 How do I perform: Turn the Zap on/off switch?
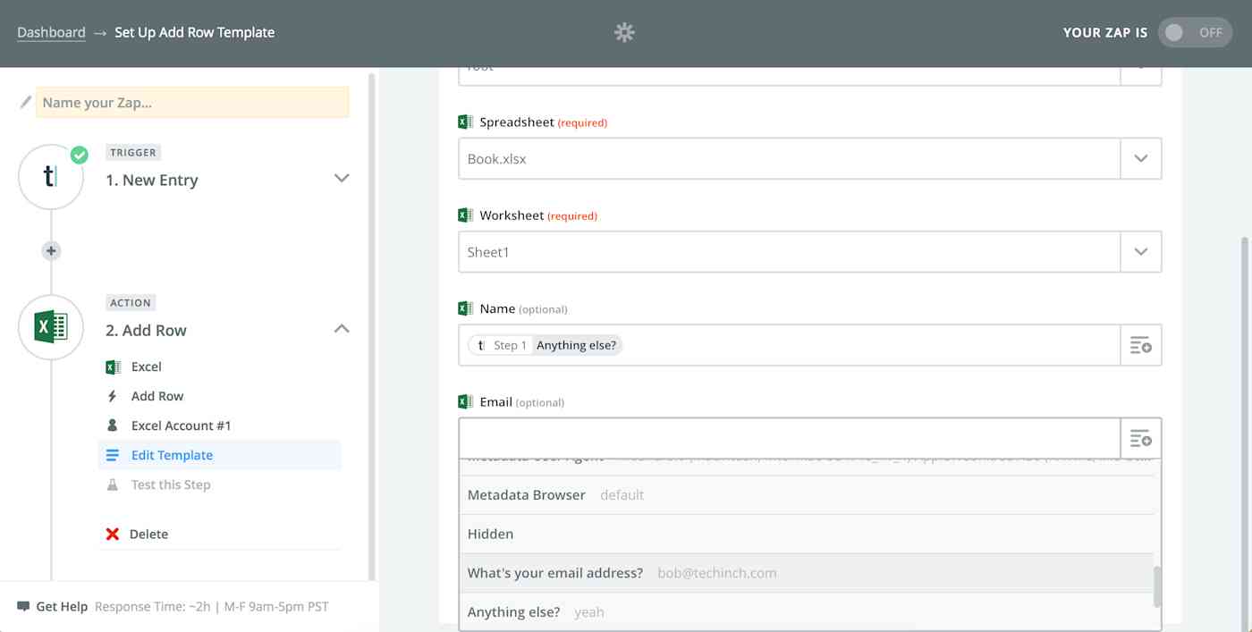[x=1195, y=32]
